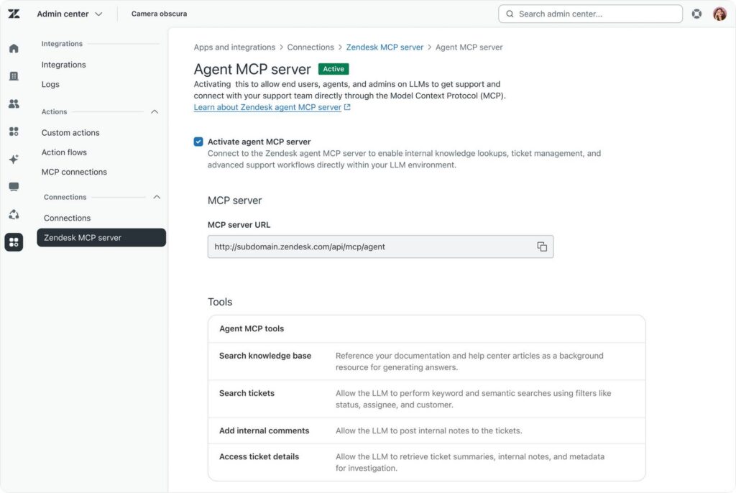This screenshot has height=493, width=736.
Task: Click the MCP server URL field
Action: tap(380, 247)
